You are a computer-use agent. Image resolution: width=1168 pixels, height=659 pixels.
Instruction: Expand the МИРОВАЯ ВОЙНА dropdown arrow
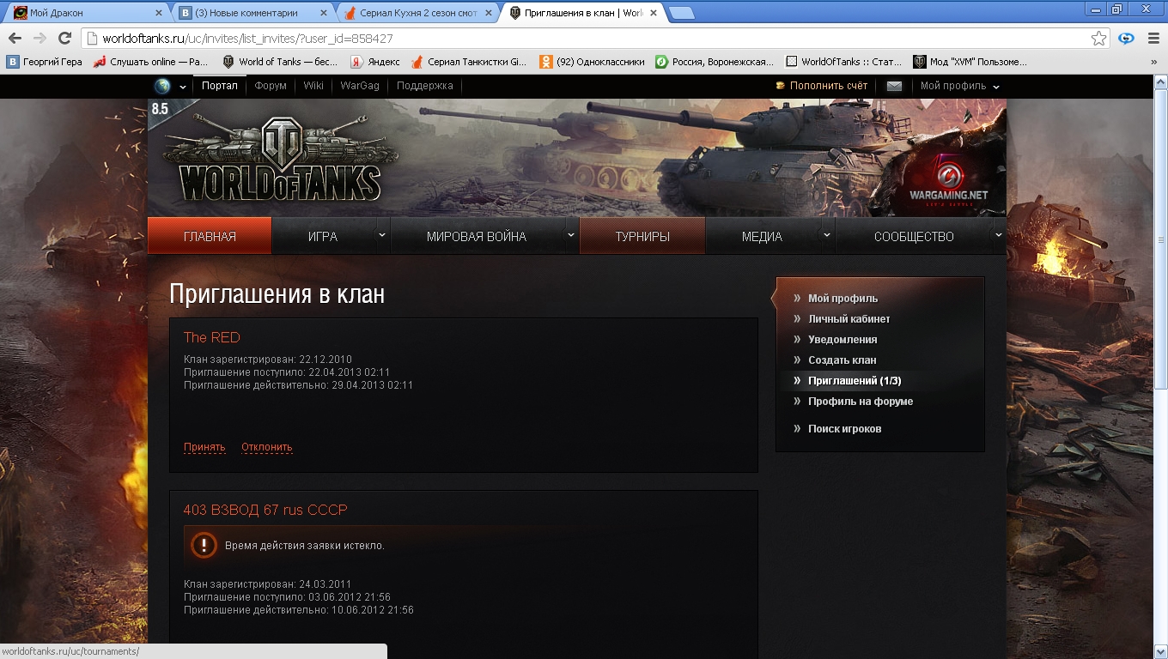570,234
